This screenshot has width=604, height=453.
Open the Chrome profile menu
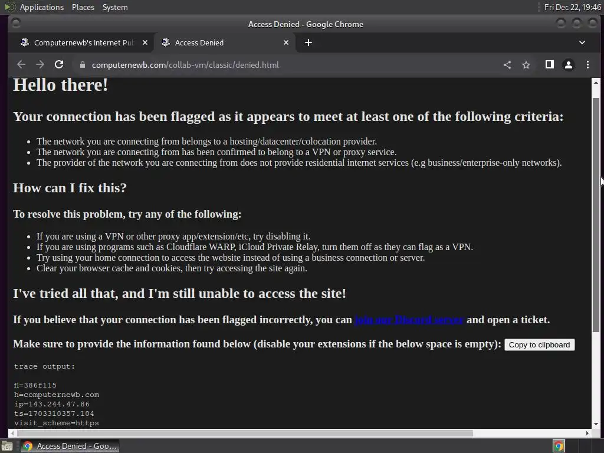569,65
